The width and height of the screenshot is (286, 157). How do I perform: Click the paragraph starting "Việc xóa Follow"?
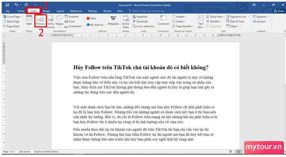(x=144, y=85)
